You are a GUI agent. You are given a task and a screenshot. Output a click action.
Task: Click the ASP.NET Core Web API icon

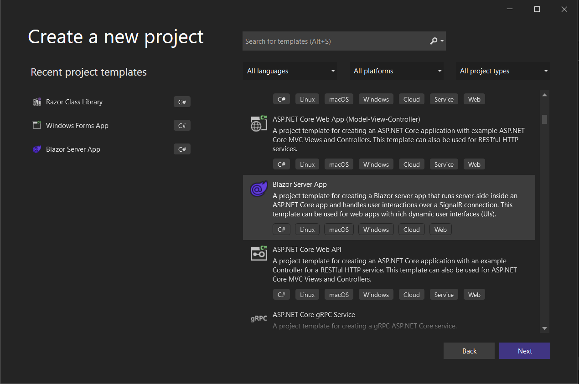pyautogui.click(x=258, y=253)
